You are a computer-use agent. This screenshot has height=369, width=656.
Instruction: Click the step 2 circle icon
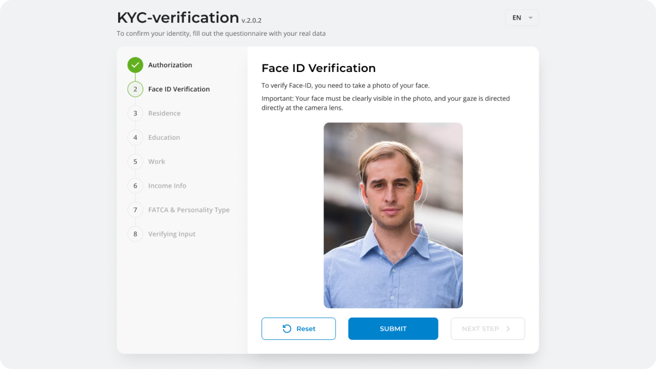click(x=135, y=89)
